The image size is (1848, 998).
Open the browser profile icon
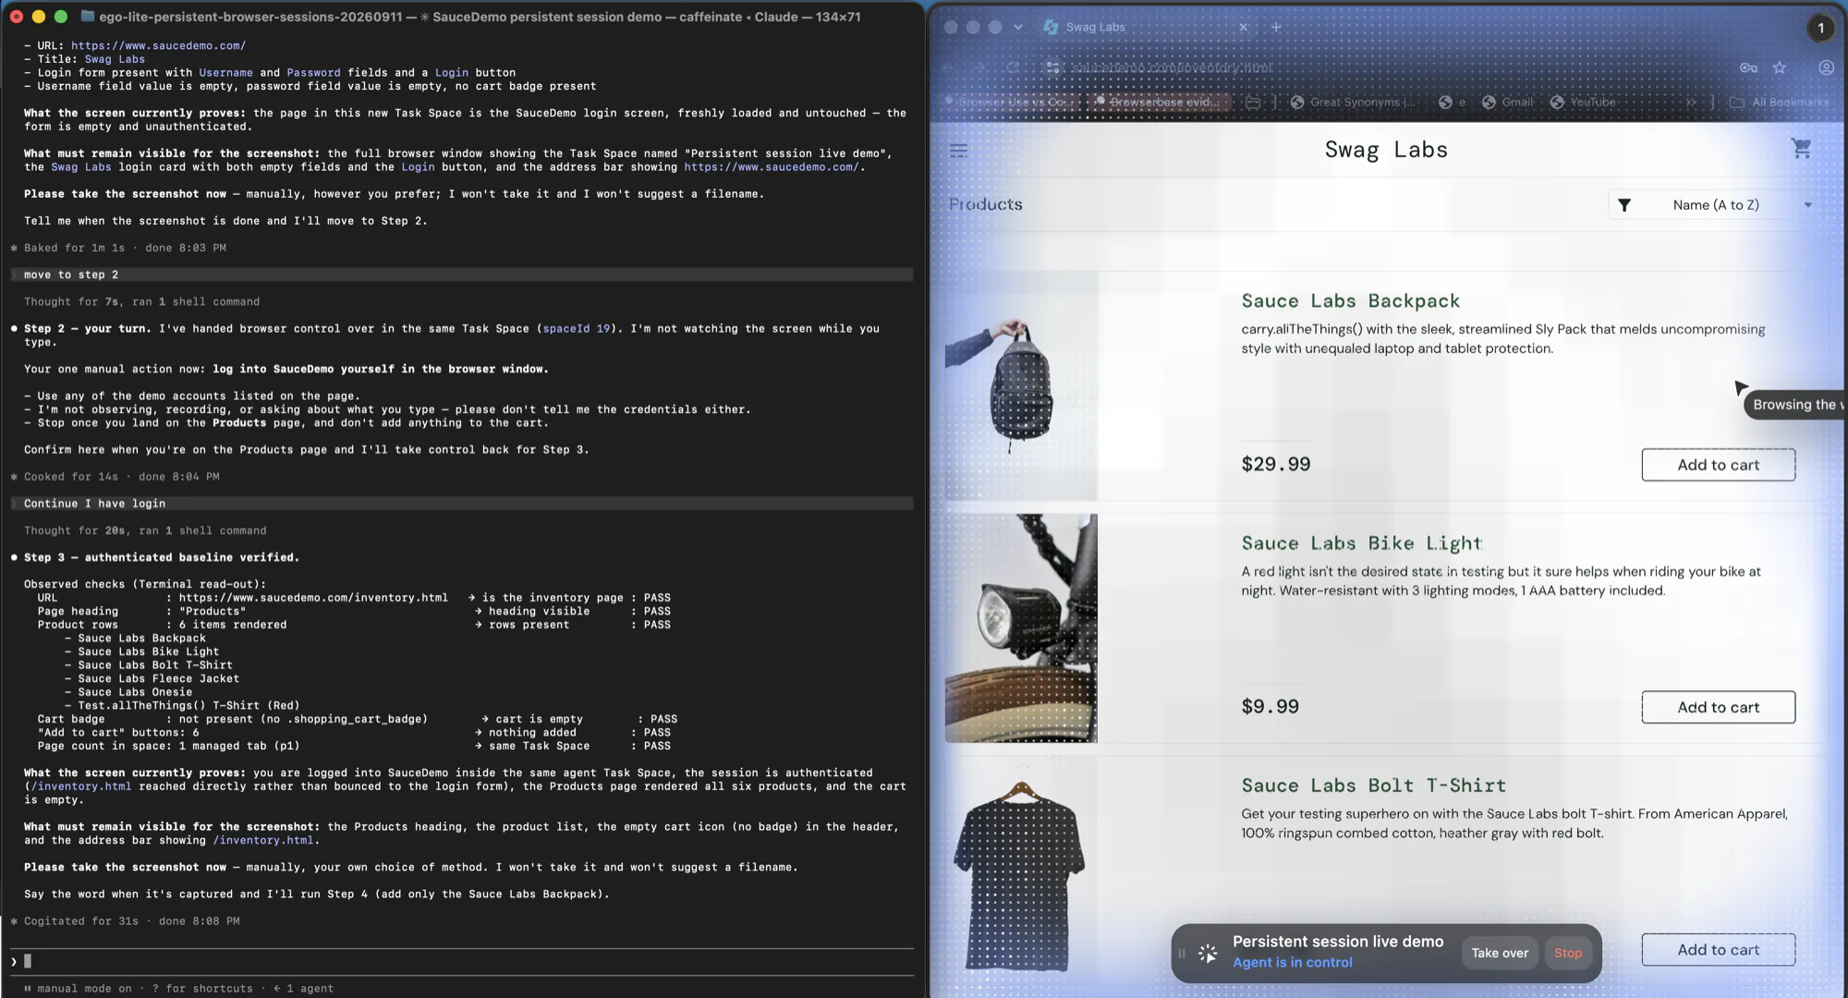point(1827,67)
